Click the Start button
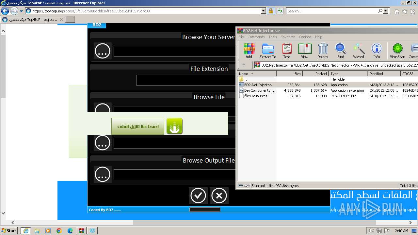This screenshot has height=235, width=418. point(9,231)
